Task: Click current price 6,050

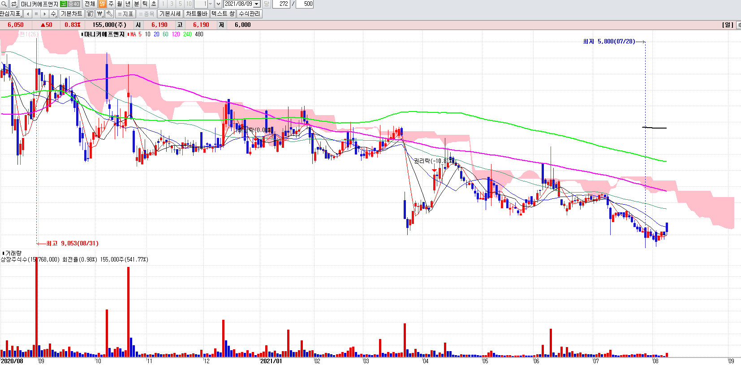Action: [16, 25]
